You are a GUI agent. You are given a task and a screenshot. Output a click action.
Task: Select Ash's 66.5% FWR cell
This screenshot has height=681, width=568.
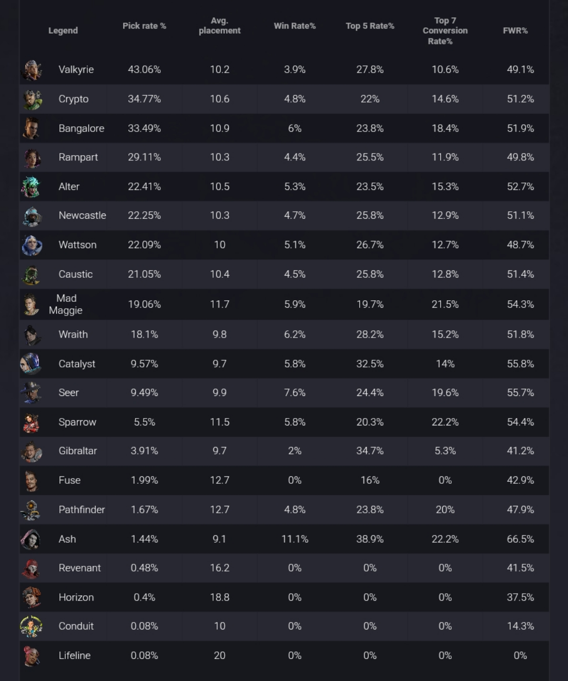click(520, 539)
